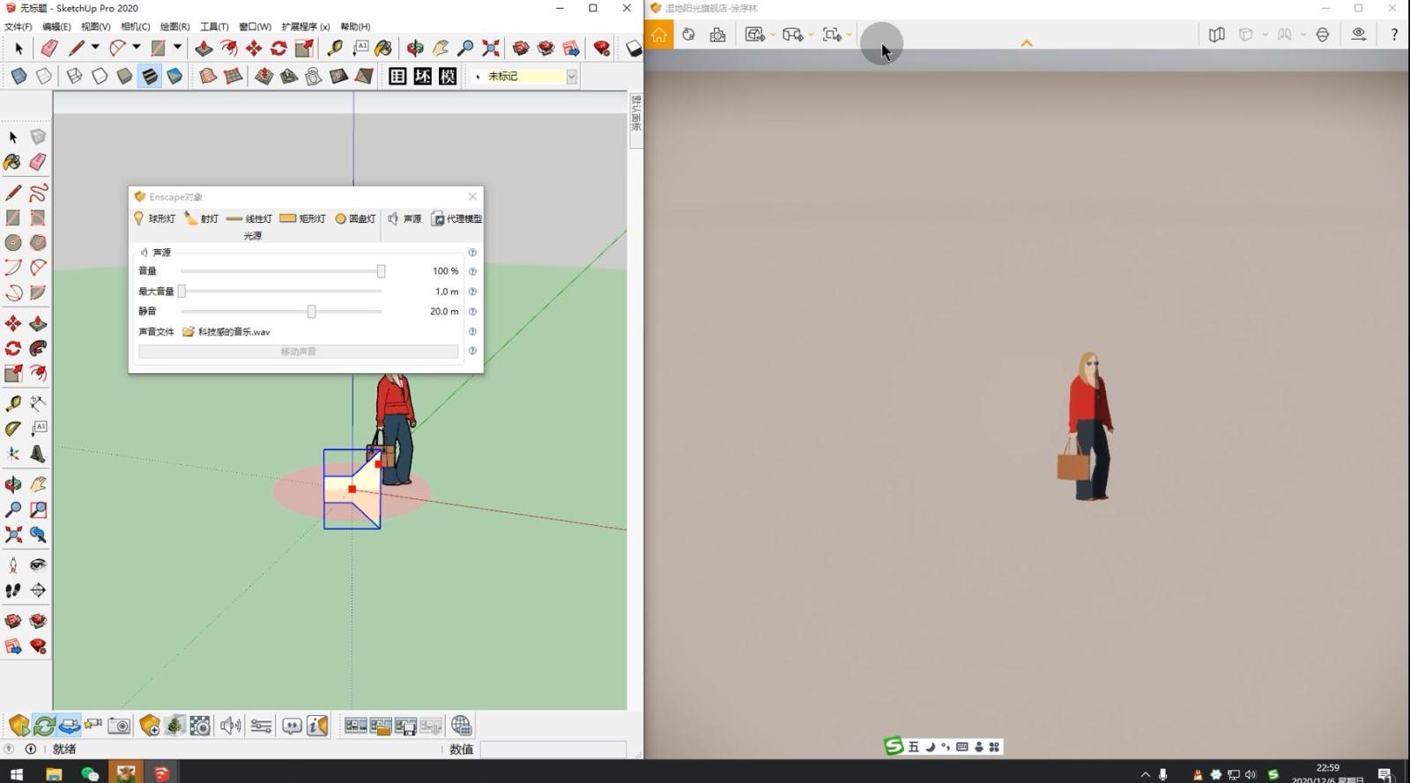Select the Orbit tool in top toolbar
Image resolution: width=1410 pixels, height=783 pixels.
coord(415,48)
